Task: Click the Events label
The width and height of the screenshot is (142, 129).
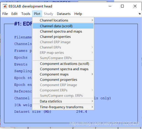Action: [x=21, y=64]
